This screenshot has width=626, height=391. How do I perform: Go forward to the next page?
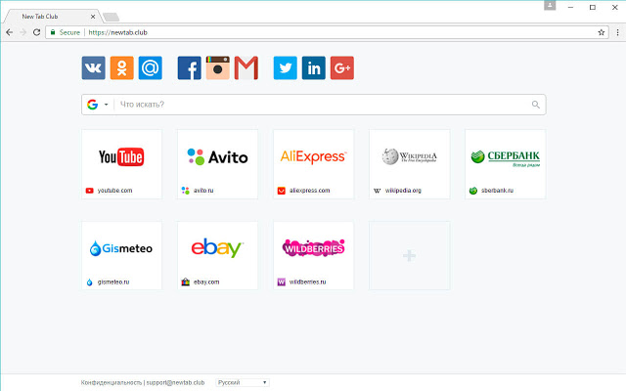(23, 32)
